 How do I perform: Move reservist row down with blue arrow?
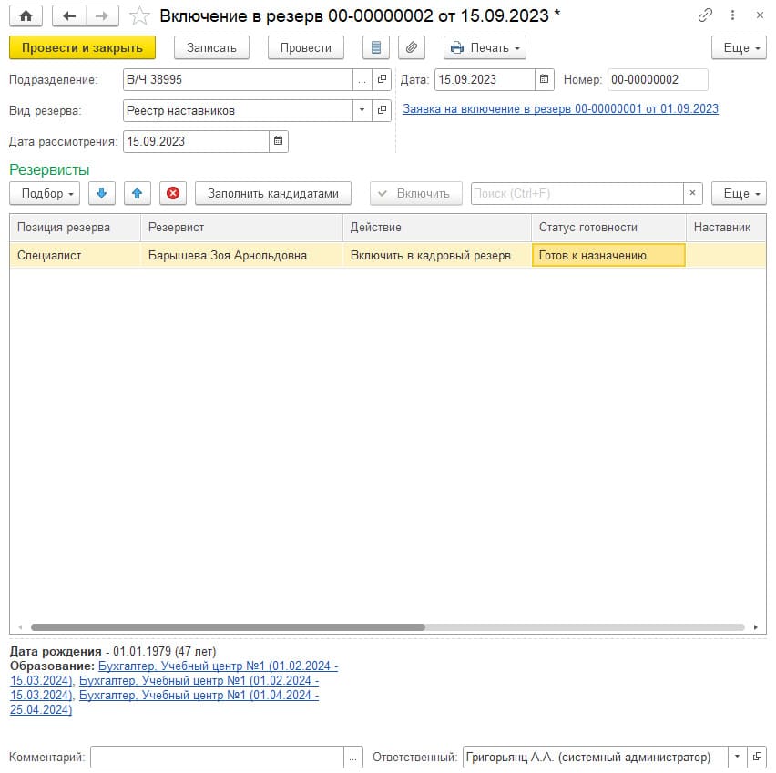click(101, 193)
